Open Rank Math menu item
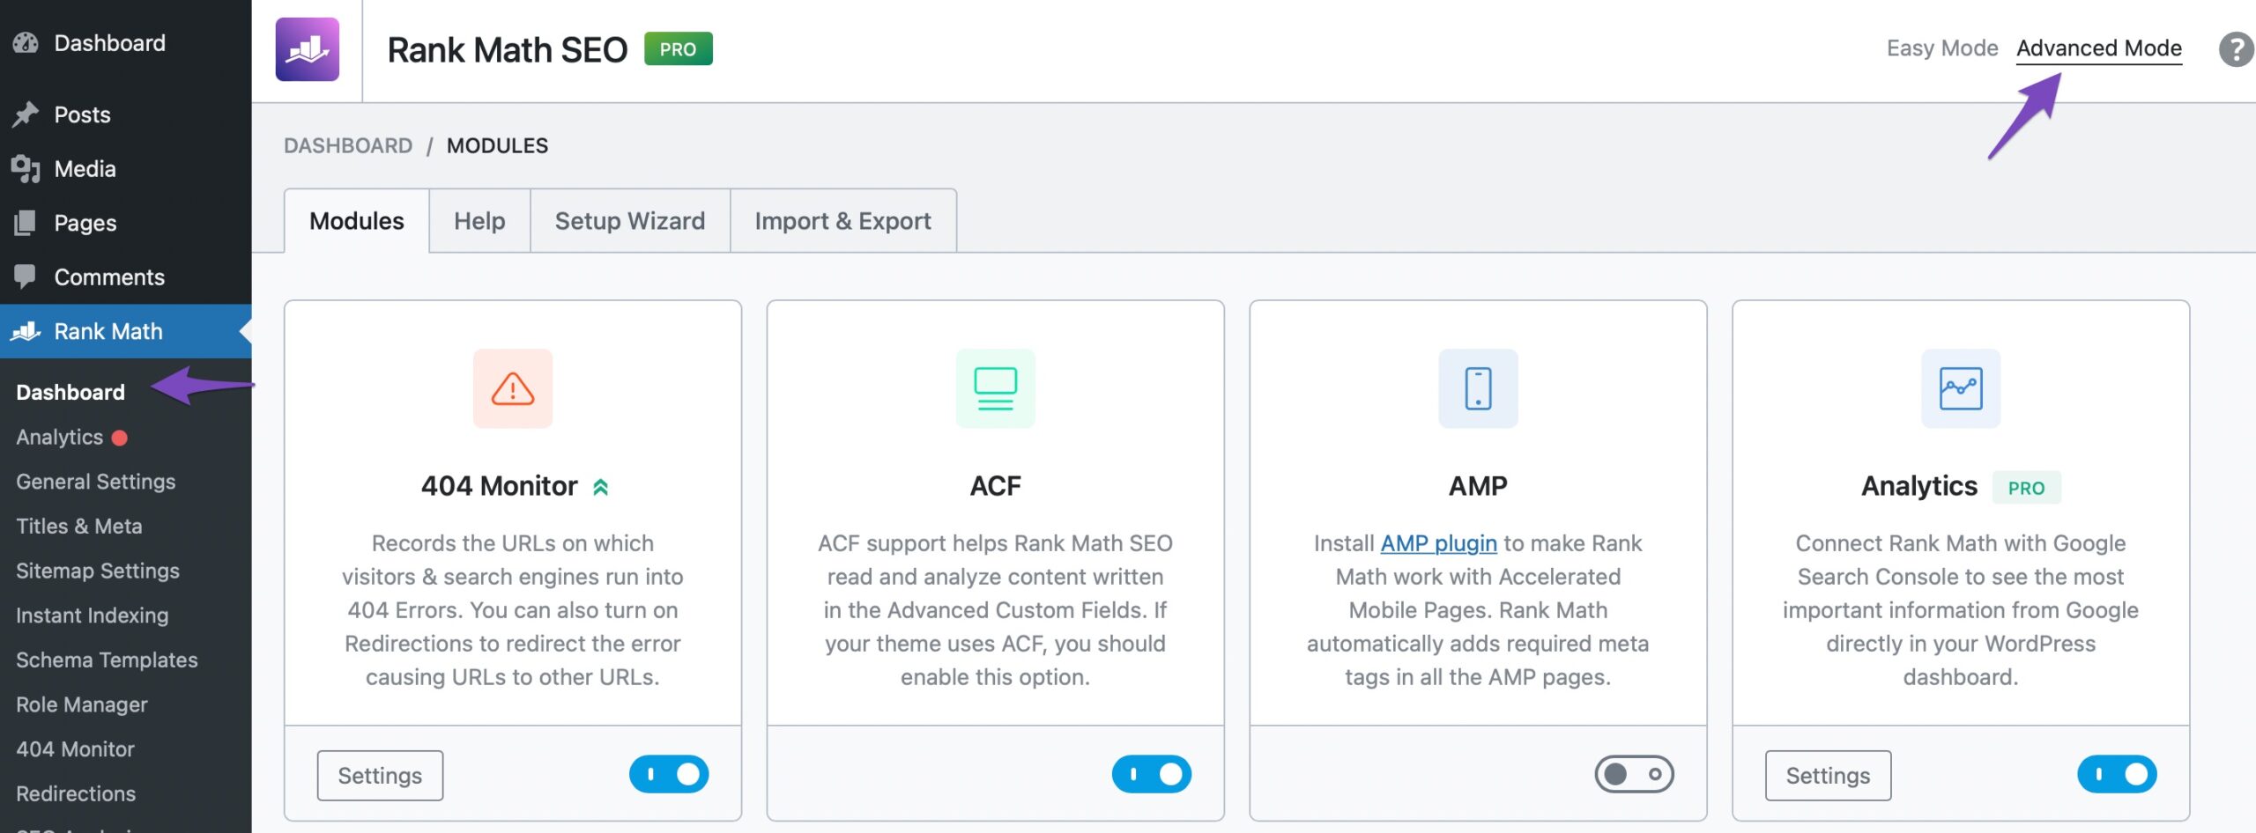Image resolution: width=2256 pixels, height=833 pixels. click(126, 331)
